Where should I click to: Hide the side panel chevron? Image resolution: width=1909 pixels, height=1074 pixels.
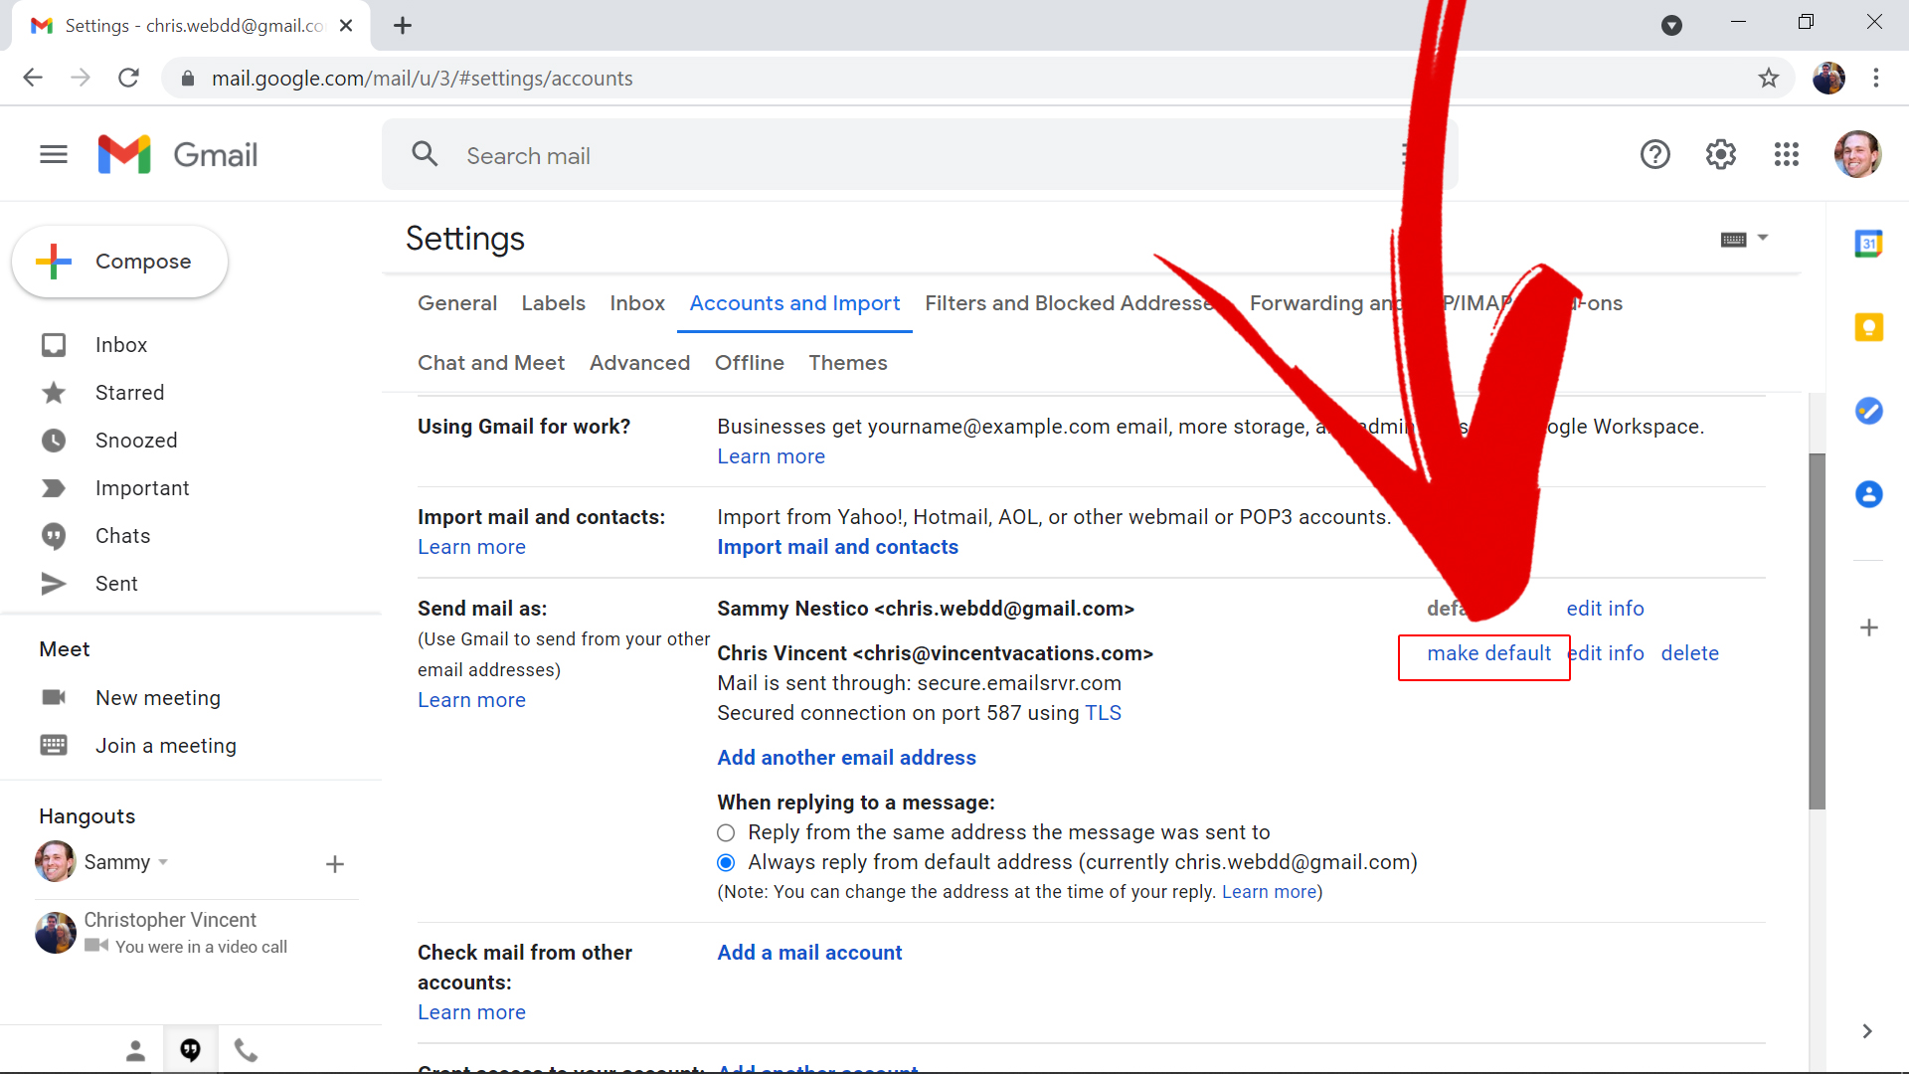pyautogui.click(x=1867, y=1031)
